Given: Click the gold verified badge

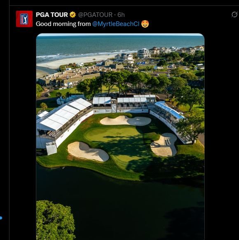Looking at the screenshot, I should click(x=73, y=15).
